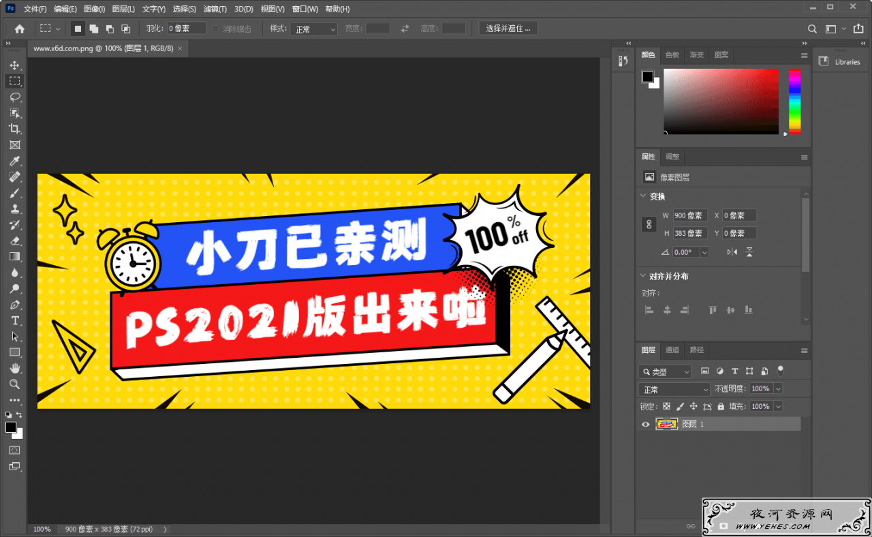Select the History Brush tool
Image resolution: width=872 pixels, height=537 pixels.
click(x=14, y=225)
